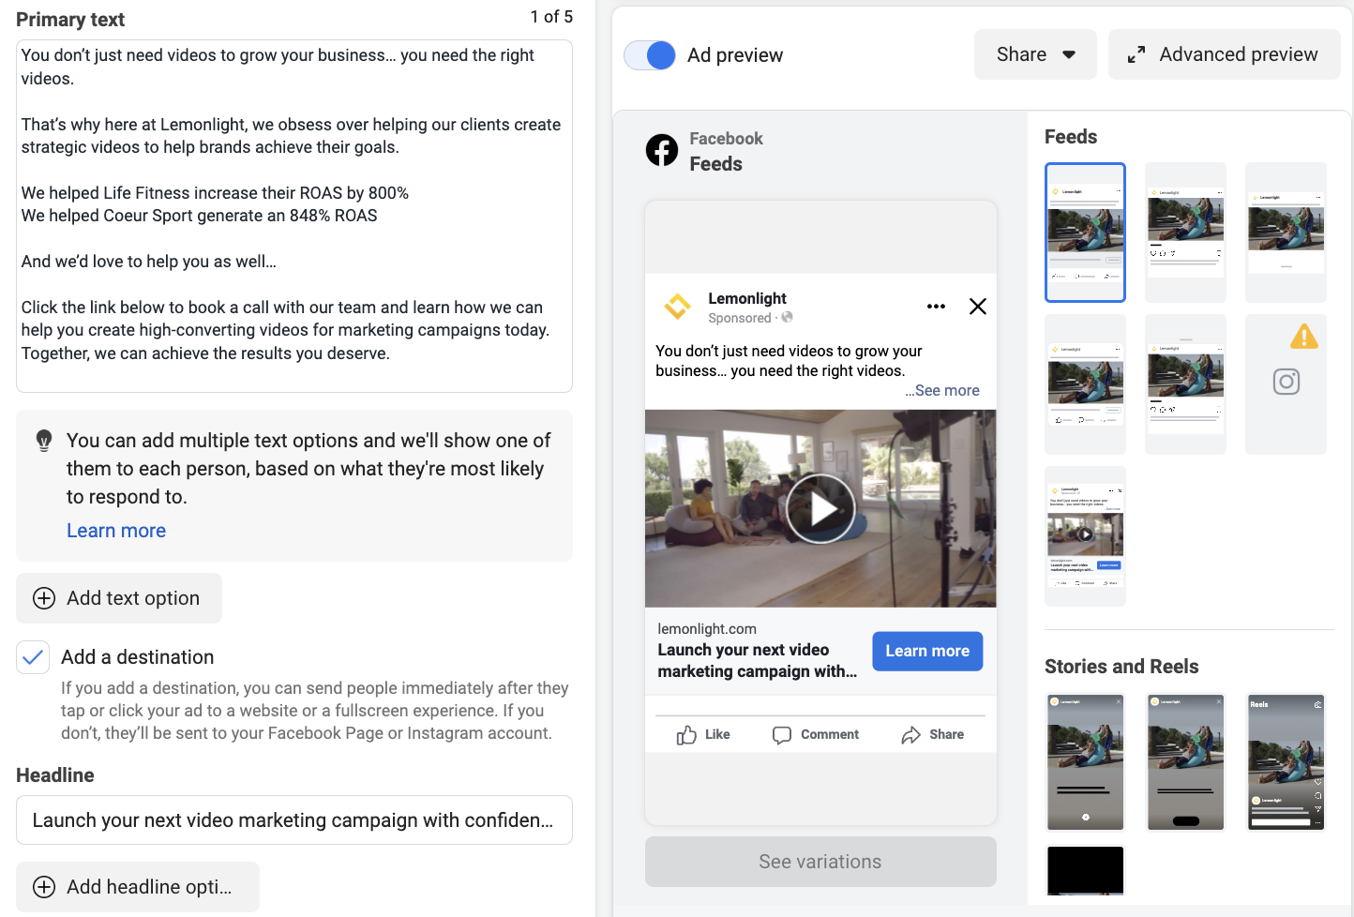Click the blue Learn more CTA button
The width and height of the screenshot is (1354, 917).
(x=927, y=651)
